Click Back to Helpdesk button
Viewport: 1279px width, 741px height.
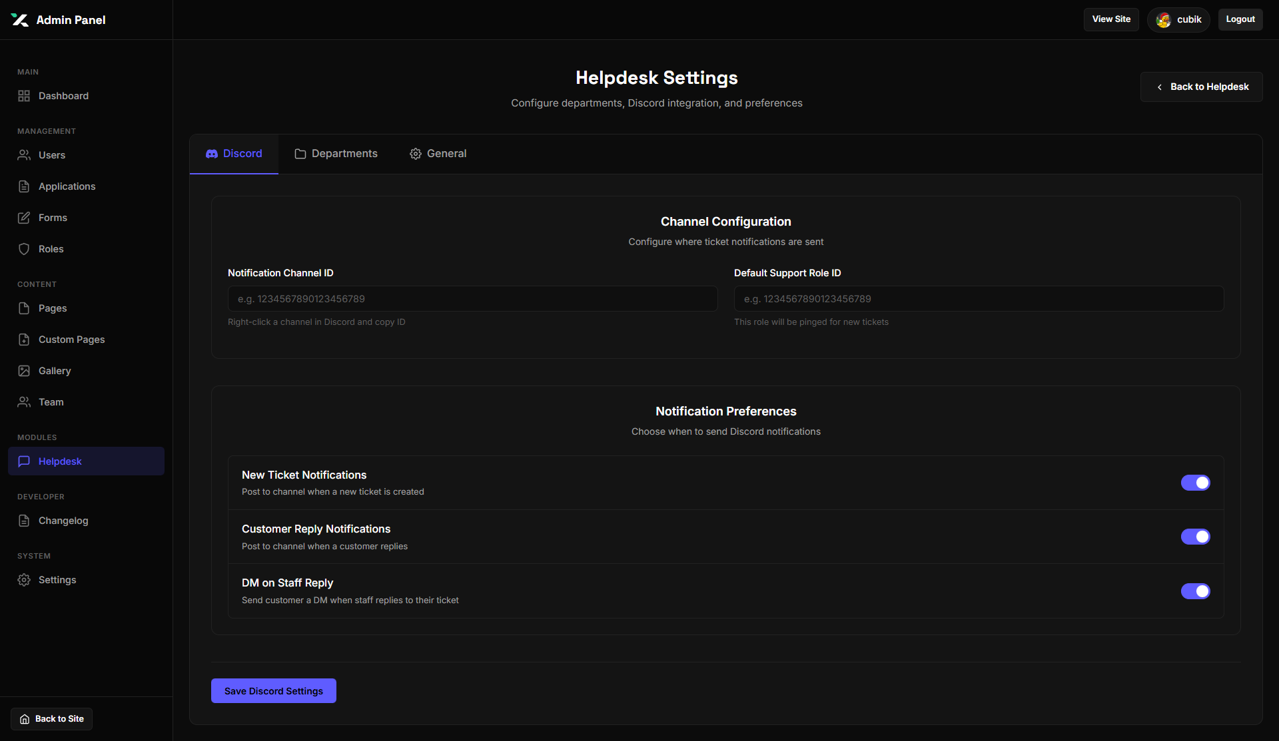point(1201,87)
